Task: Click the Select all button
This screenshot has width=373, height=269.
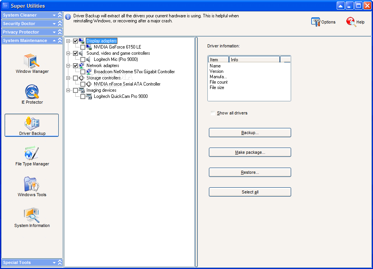Action: pyautogui.click(x=250, y=192)
